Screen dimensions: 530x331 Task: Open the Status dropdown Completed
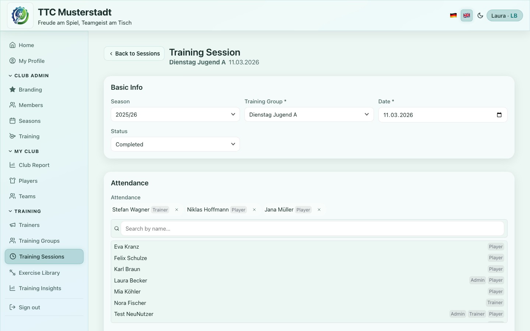[x=175, y=145]
